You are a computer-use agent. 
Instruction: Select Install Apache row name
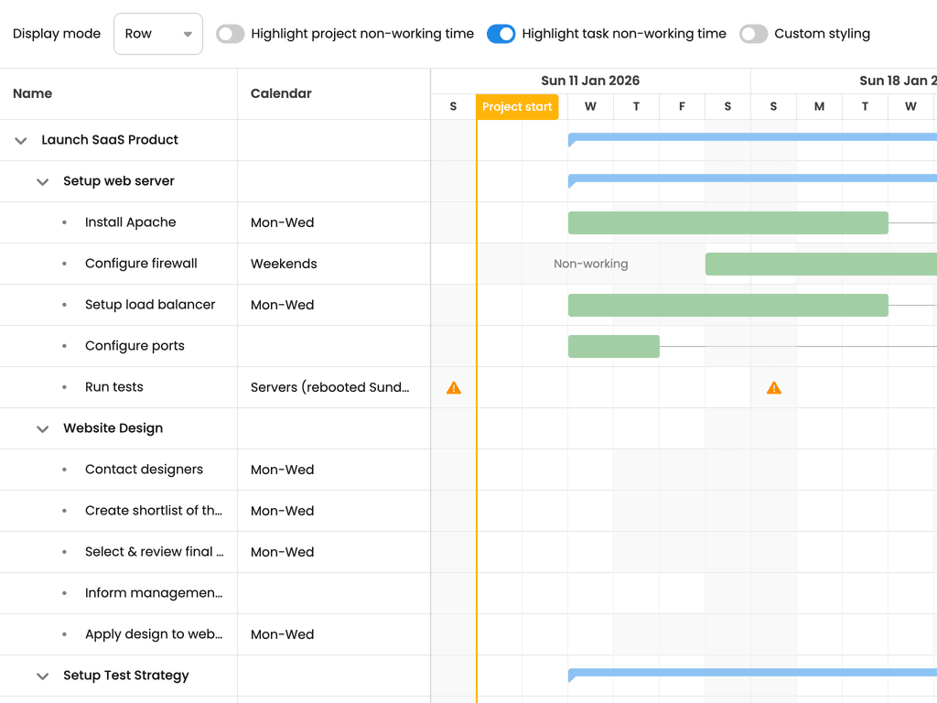pyautogui.click(x=130, y=222)
